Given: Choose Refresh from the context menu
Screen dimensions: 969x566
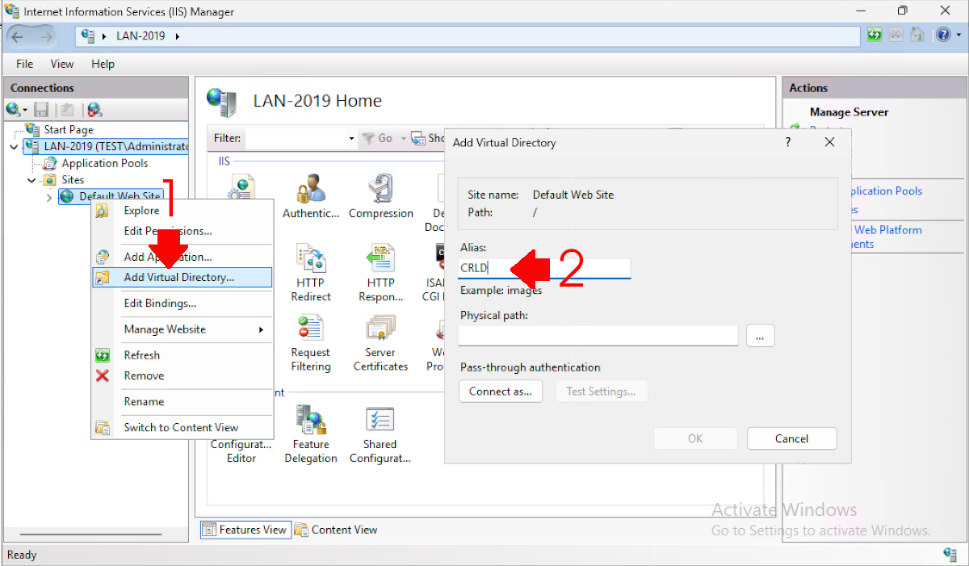Looking at the screenshot, I should pos(182,355).
